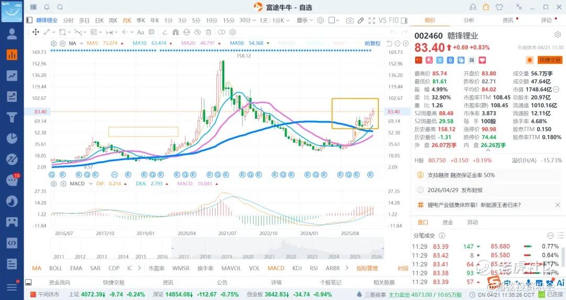Open 相关股票 related stocks
This screenshot has width=566, height=300.
pyautogui.click(x=384, y=282)
